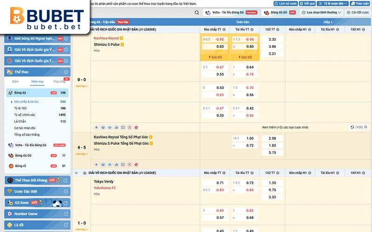Open Lịch sử cược button
This screenshot has height=232, width=372.
pos(286,4)
